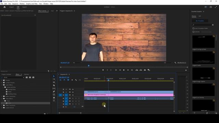Image resolution: width=219 pixels, height=123 pixels.
Task: Collapse the Video Effects folder
Action: tap(2, 99)
